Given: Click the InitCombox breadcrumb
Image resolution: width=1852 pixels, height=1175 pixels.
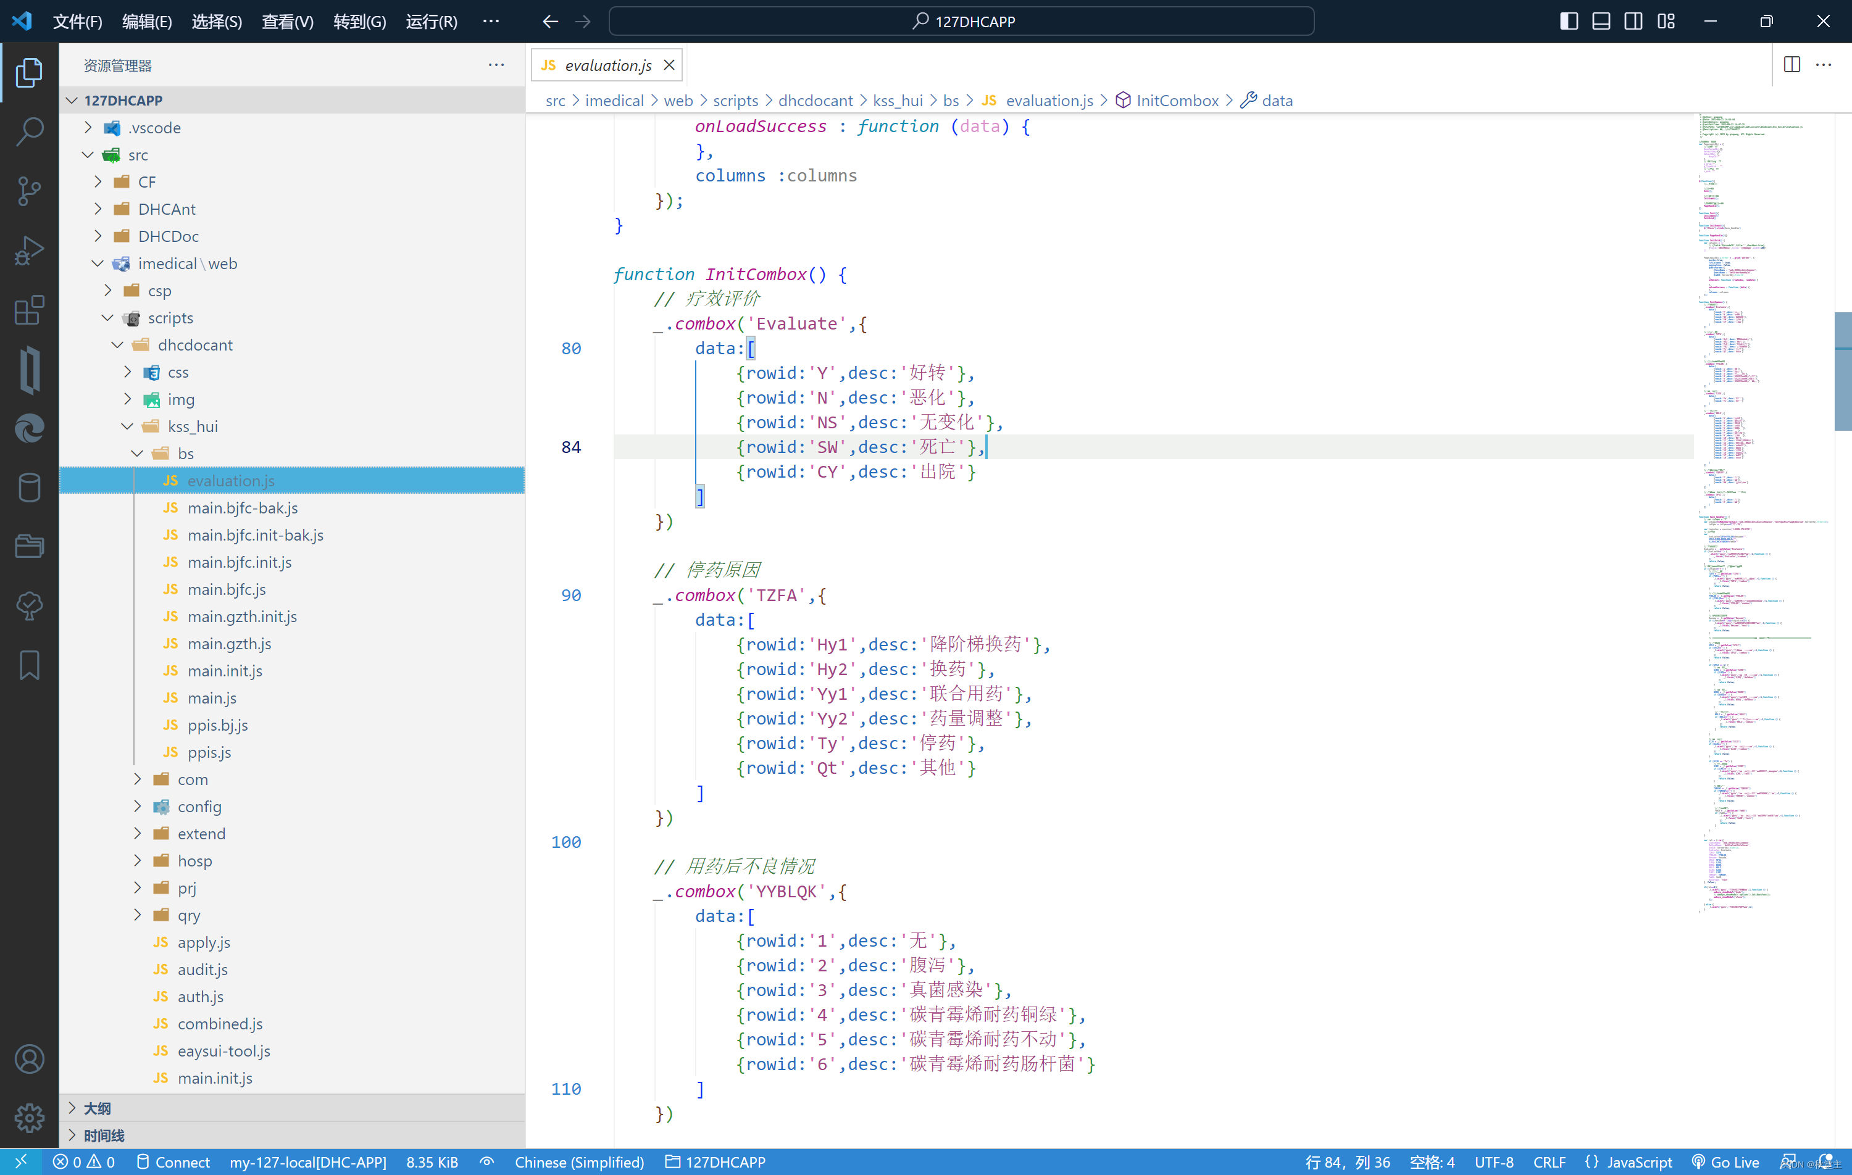Looking at the screenshot, I should 1167,101.
